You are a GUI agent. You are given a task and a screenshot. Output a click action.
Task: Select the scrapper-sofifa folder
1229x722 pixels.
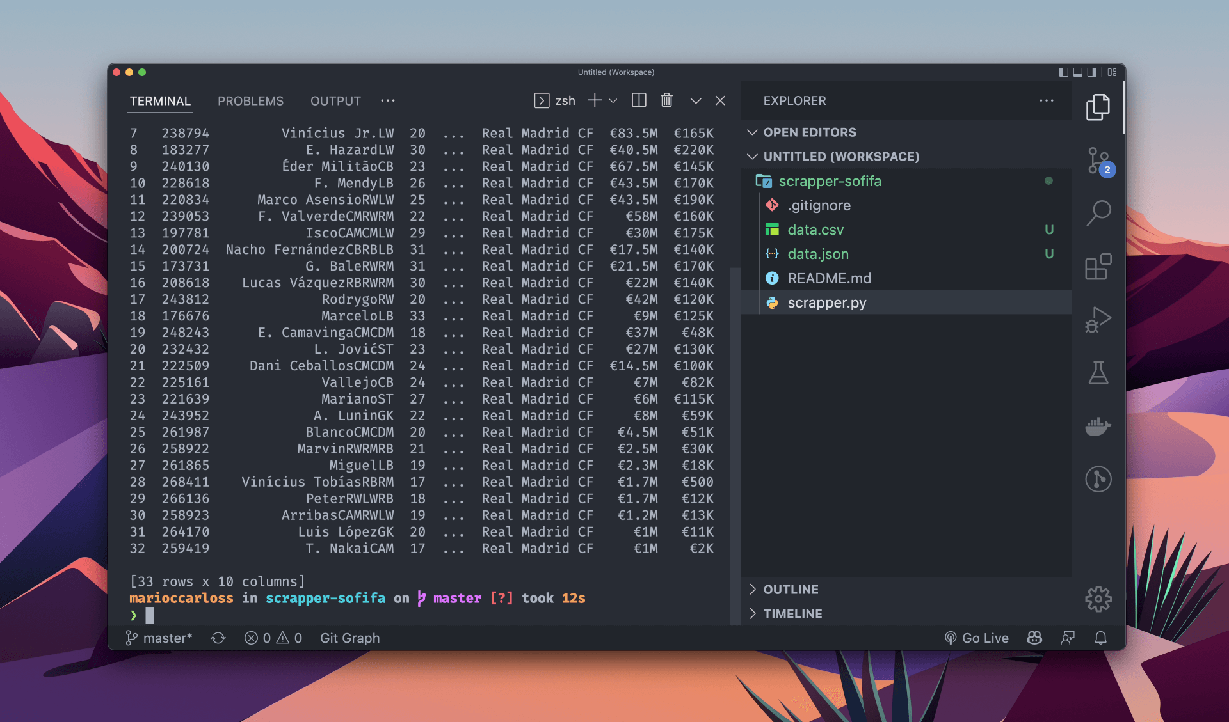pos(906,181)
